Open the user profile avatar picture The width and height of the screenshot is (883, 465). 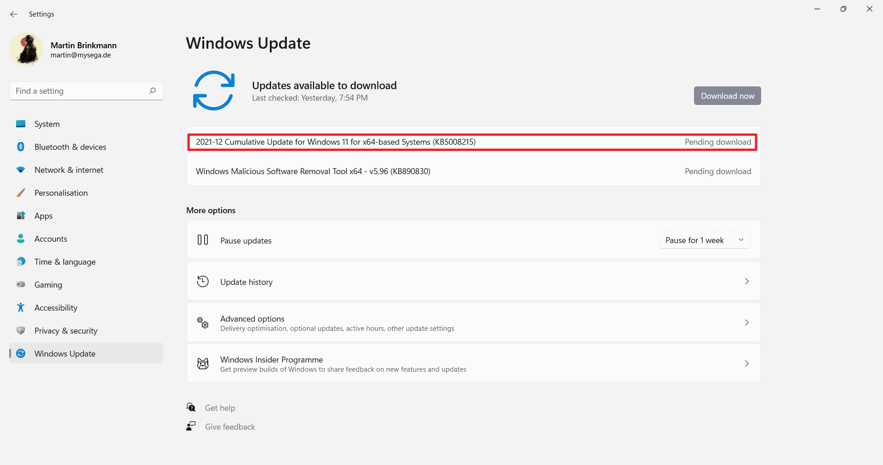(27, 50)
